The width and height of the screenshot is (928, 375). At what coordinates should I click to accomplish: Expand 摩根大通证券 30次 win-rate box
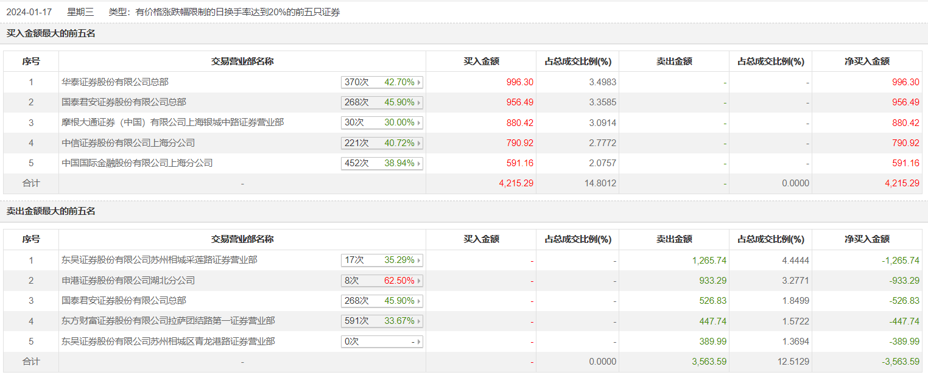pos(382,122)
